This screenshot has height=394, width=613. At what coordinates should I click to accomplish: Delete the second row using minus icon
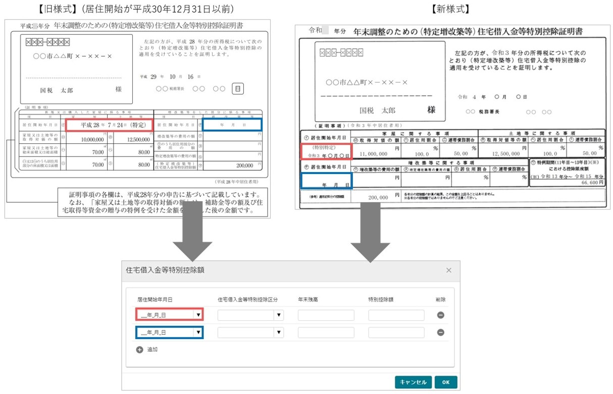pos(440,332)
